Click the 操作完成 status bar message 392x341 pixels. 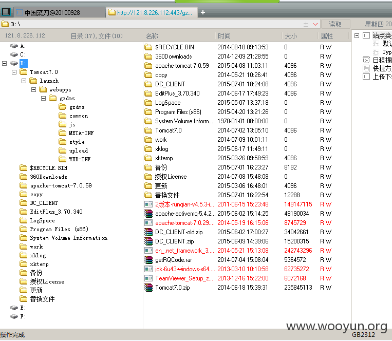coord(12,335)
